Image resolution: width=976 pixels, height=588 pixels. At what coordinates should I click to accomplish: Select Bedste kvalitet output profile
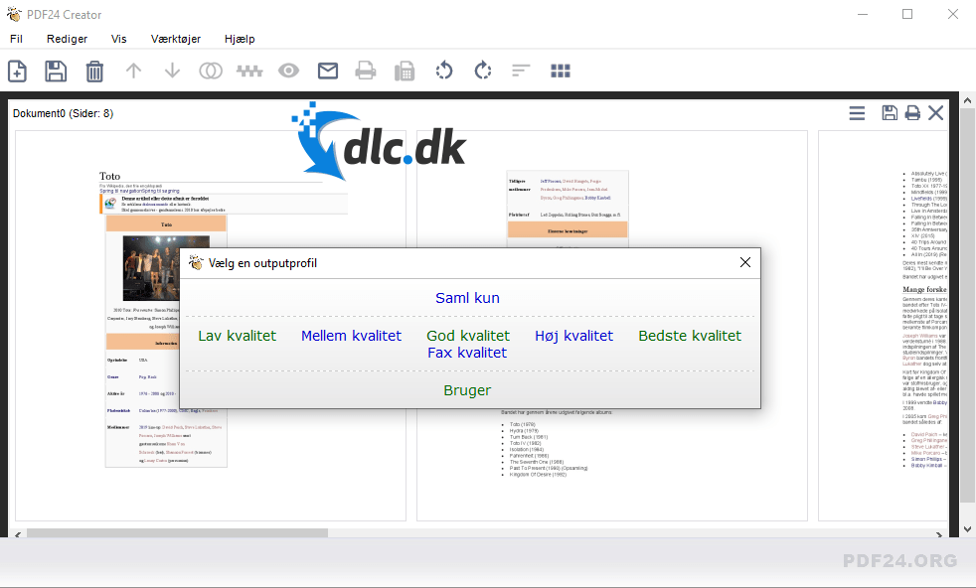[690, 336]
